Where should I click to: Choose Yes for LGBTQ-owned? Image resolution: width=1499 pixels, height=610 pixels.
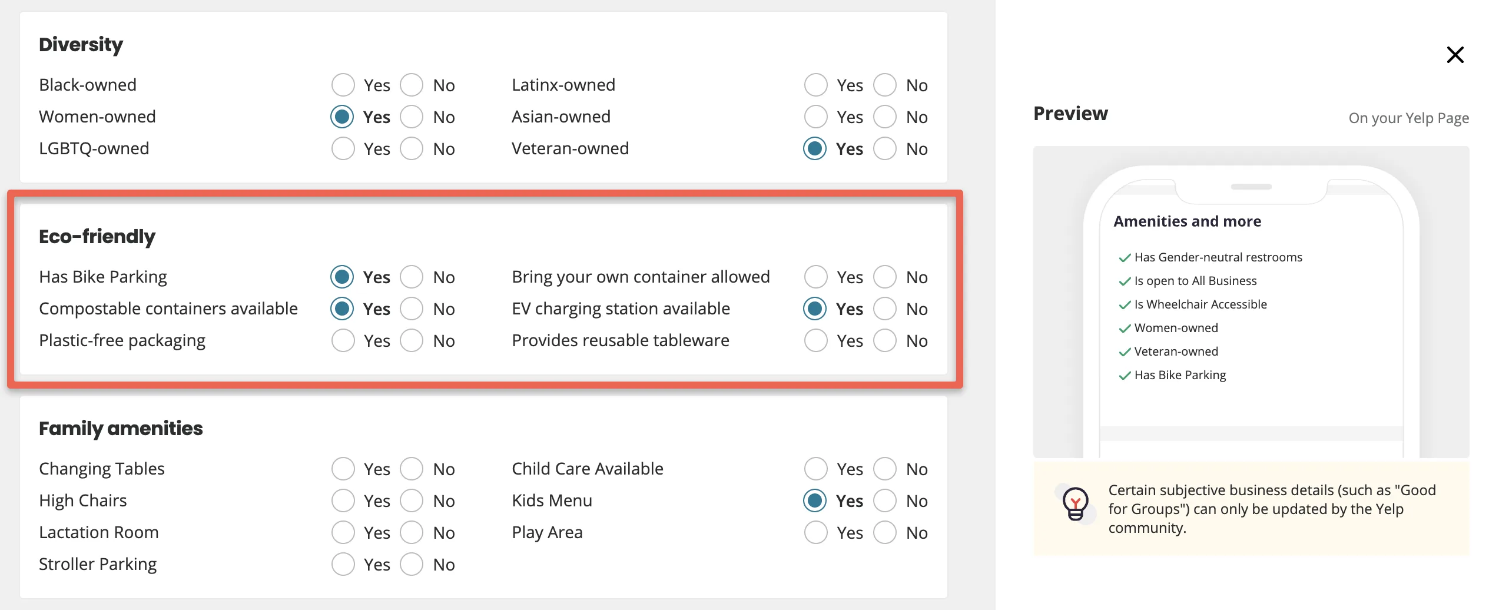[343, 148]
